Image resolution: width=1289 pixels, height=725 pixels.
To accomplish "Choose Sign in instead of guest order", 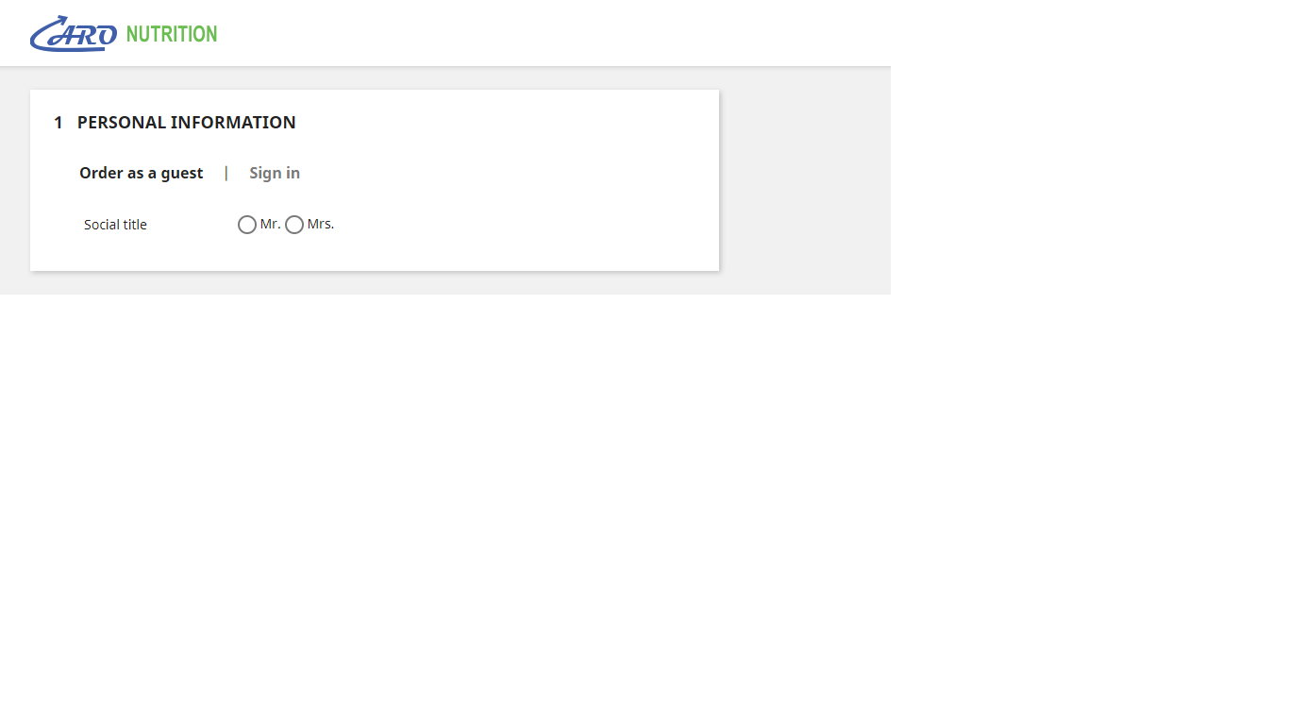I will [x=275, y=173].
